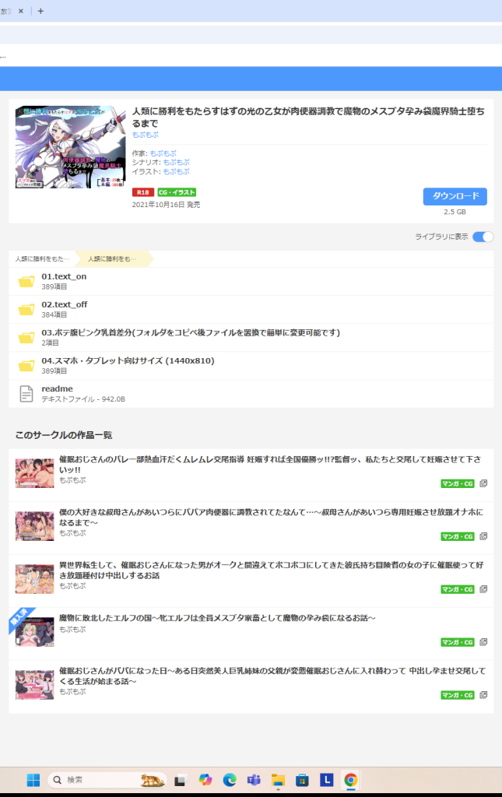This screenshot has height=797, width=502.
Task: Click マンガ・CG tag on 僕の大好きな叔母さん row
Action: click(x=458, y=536)
